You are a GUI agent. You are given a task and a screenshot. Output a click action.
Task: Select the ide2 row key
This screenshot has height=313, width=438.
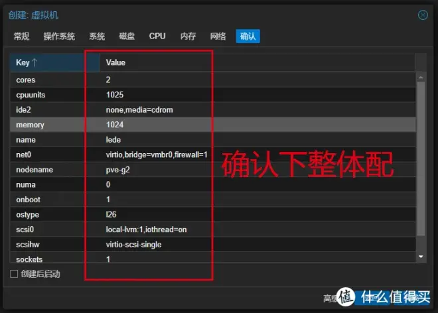pos(23,109)
